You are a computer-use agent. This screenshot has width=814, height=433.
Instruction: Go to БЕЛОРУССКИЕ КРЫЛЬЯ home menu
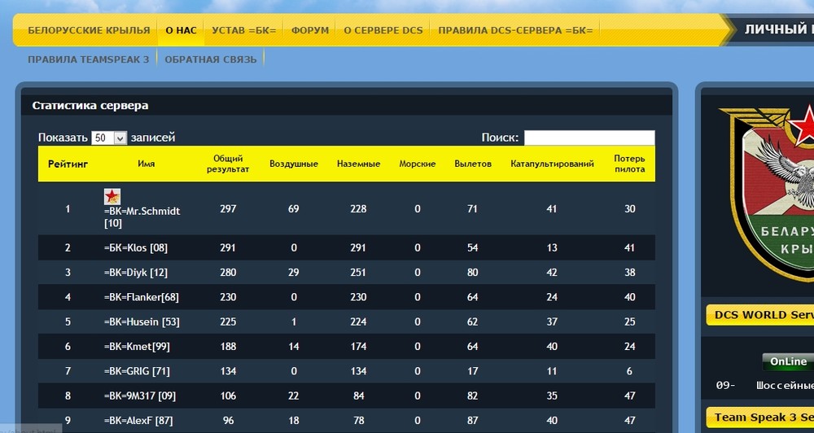pos(89,30)
